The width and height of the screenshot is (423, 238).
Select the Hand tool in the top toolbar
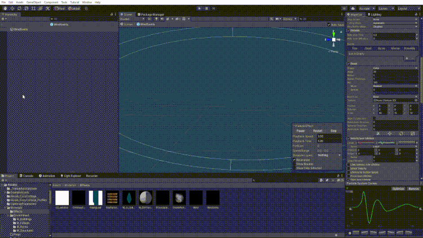(5, 8)
